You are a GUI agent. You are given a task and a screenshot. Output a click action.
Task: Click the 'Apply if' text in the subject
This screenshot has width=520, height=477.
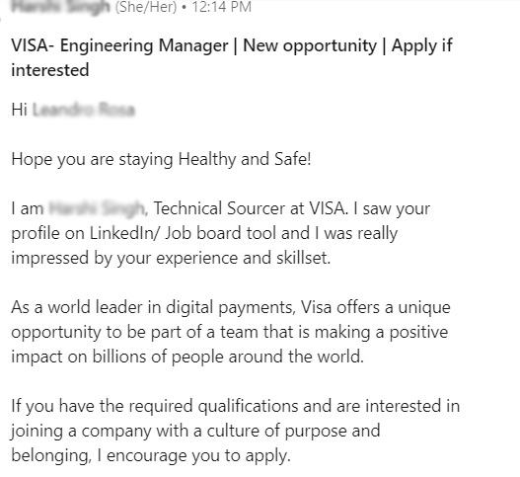tap(422, 45)
